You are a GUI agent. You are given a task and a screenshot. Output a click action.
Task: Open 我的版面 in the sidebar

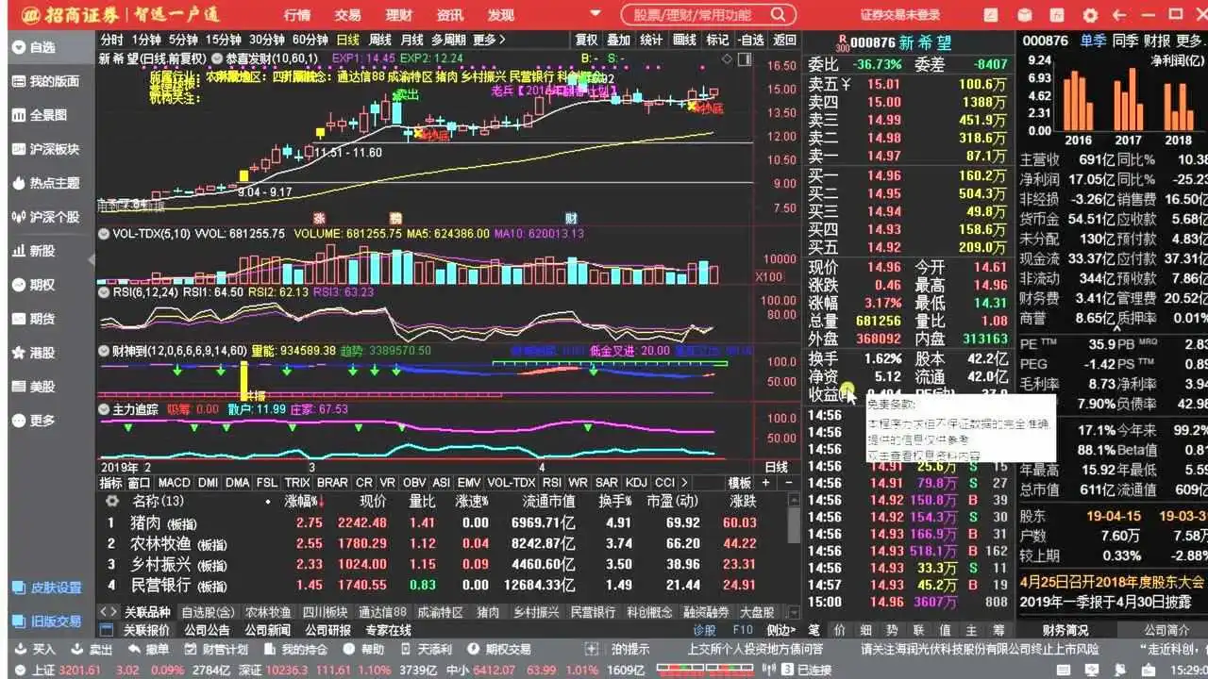(x=45, y=81)
